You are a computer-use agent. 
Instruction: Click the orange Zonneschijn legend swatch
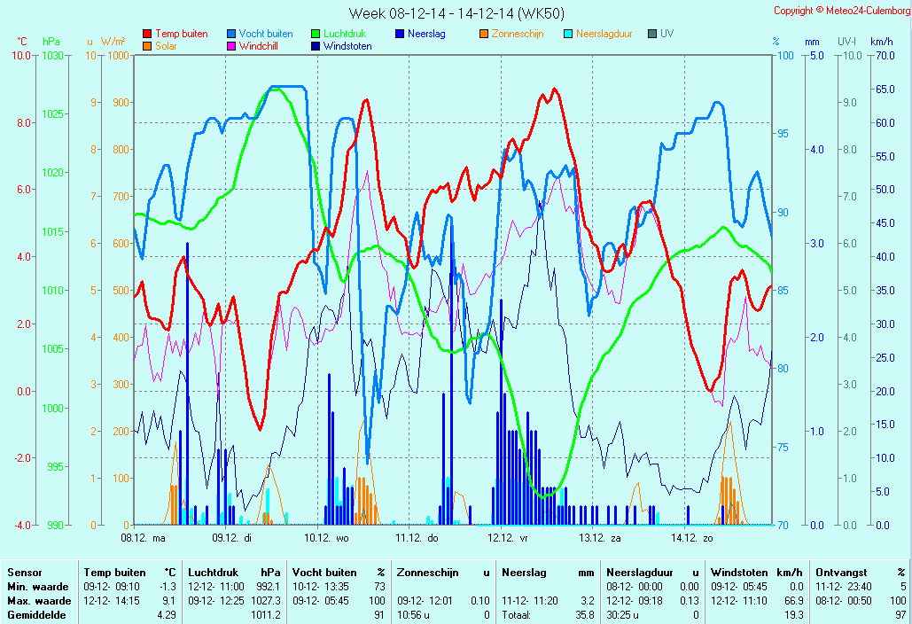(484, 35)
